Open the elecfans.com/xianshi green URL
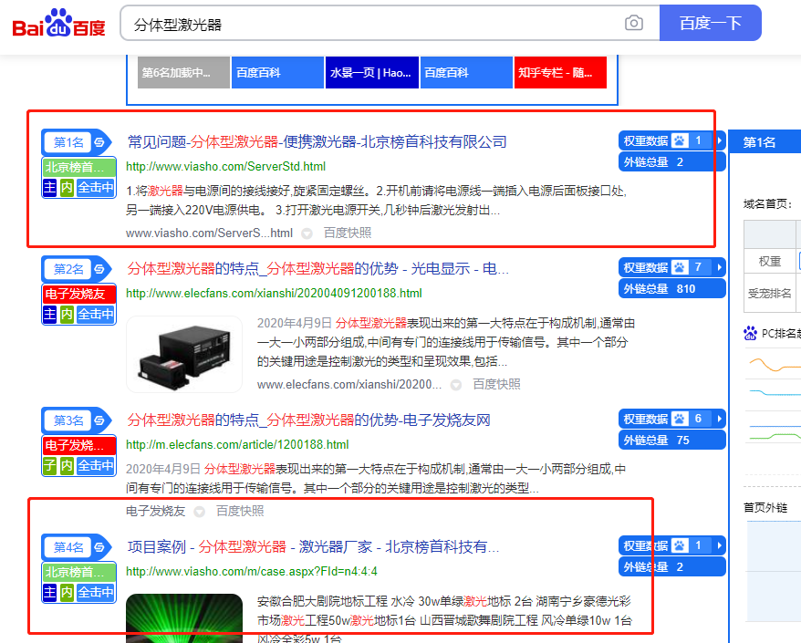The height and width of the screenshot is (643, 801). 274,293
